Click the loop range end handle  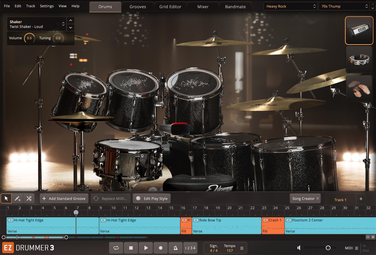click(66, 237)
